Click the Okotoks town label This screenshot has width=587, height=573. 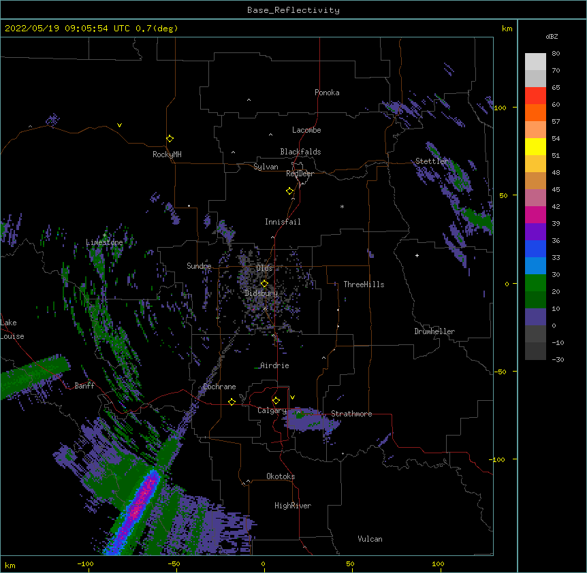pos(281,476)
